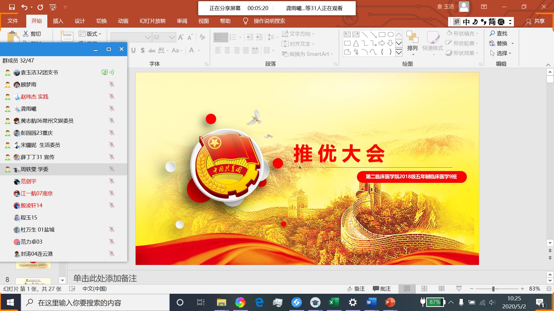
Task: Open the File (文件) tab
Action: (x=13, y=21)
